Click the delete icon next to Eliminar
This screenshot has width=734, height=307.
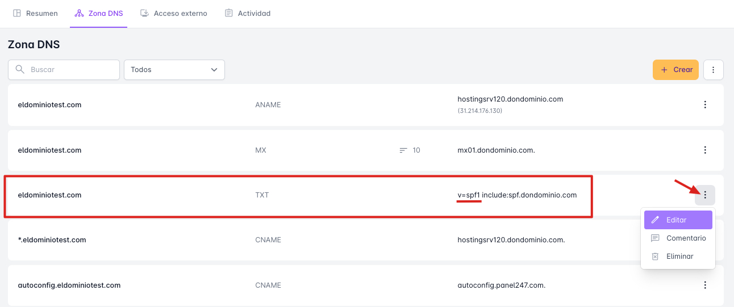[x=655, y=256]
